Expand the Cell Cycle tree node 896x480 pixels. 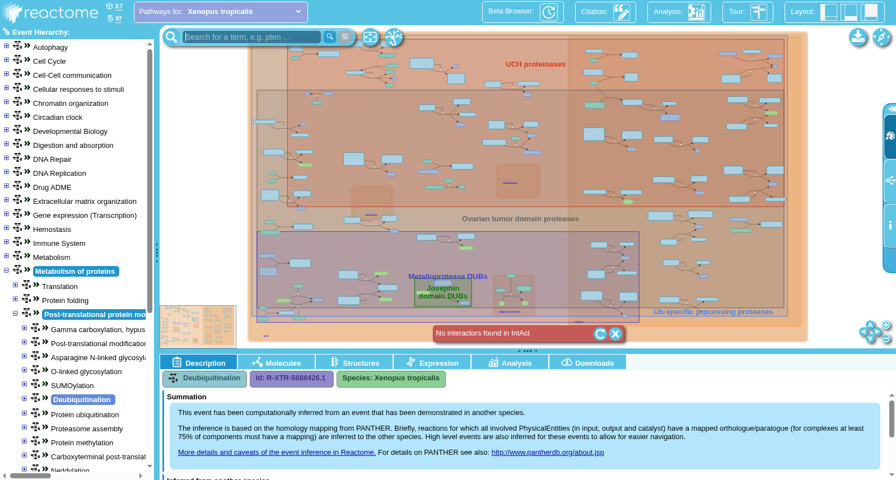click(6, 60)
